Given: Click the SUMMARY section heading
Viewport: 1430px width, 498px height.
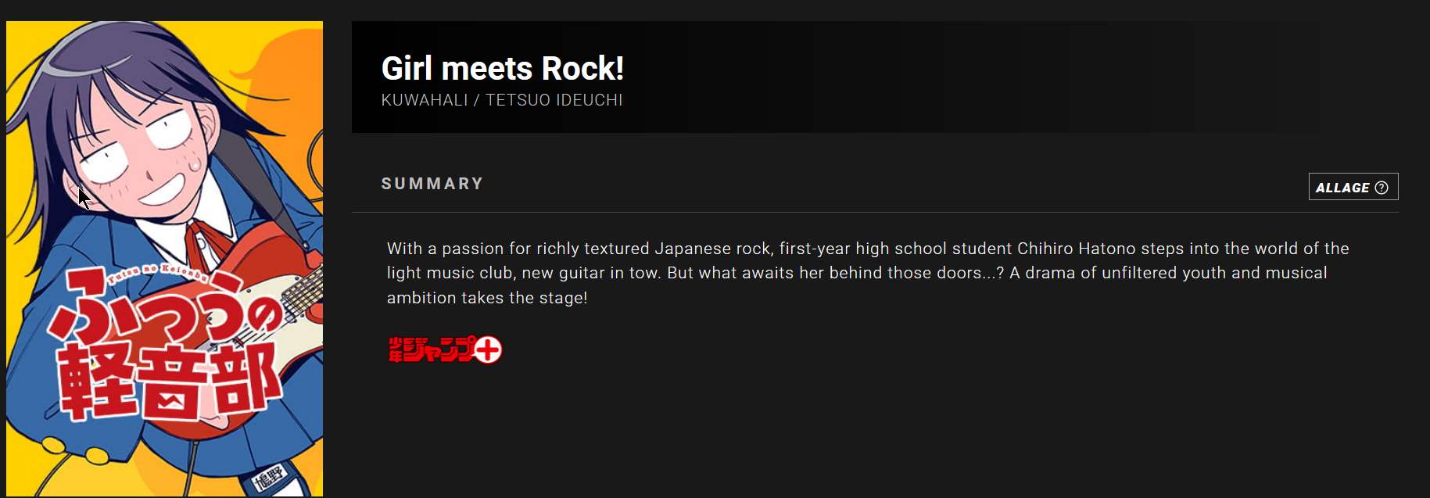Looking at the screenshot, I should (432, 184).
